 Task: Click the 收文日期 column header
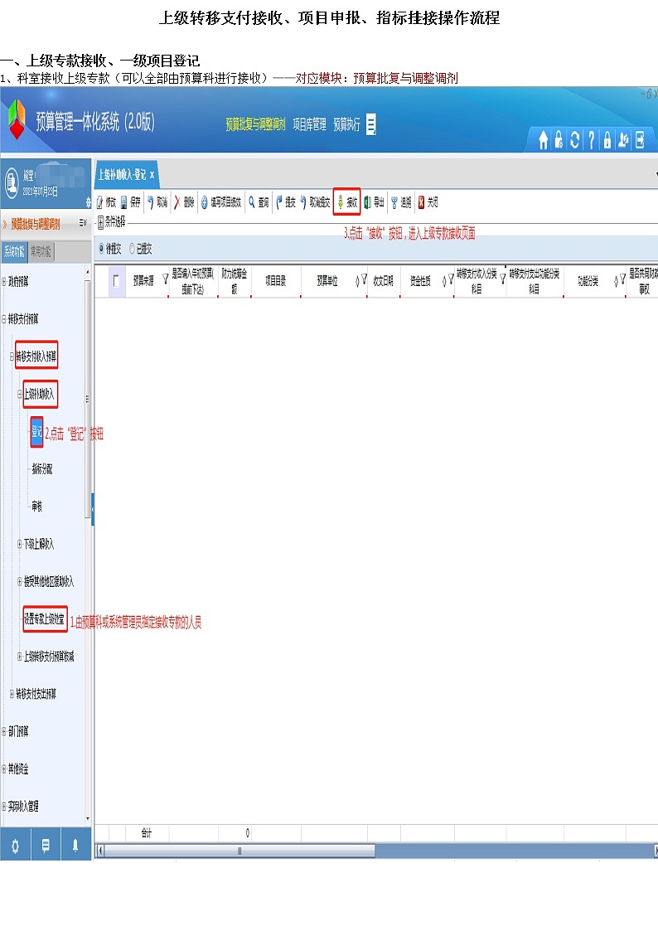click(383, 281)
